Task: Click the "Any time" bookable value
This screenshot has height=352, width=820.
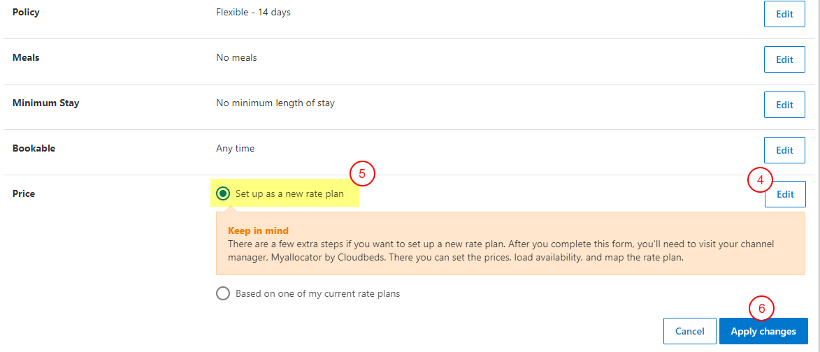Action: click(236, 148)
